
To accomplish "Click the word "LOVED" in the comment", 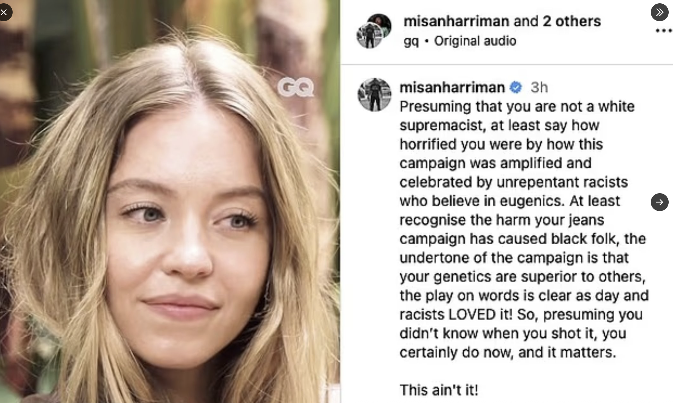I will 472,315.
